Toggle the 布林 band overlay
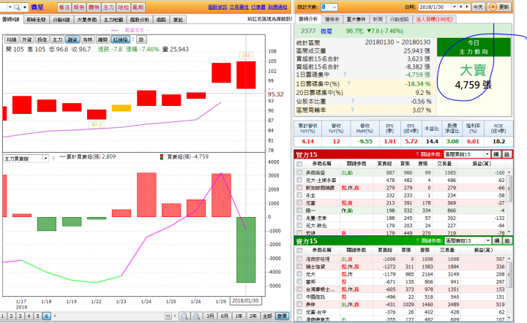The height and width of the screenshot is (323, 527). [87, 39]
